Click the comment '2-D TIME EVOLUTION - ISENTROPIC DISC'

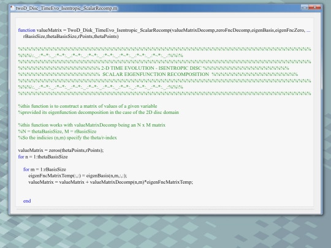(x=151, y=68)
